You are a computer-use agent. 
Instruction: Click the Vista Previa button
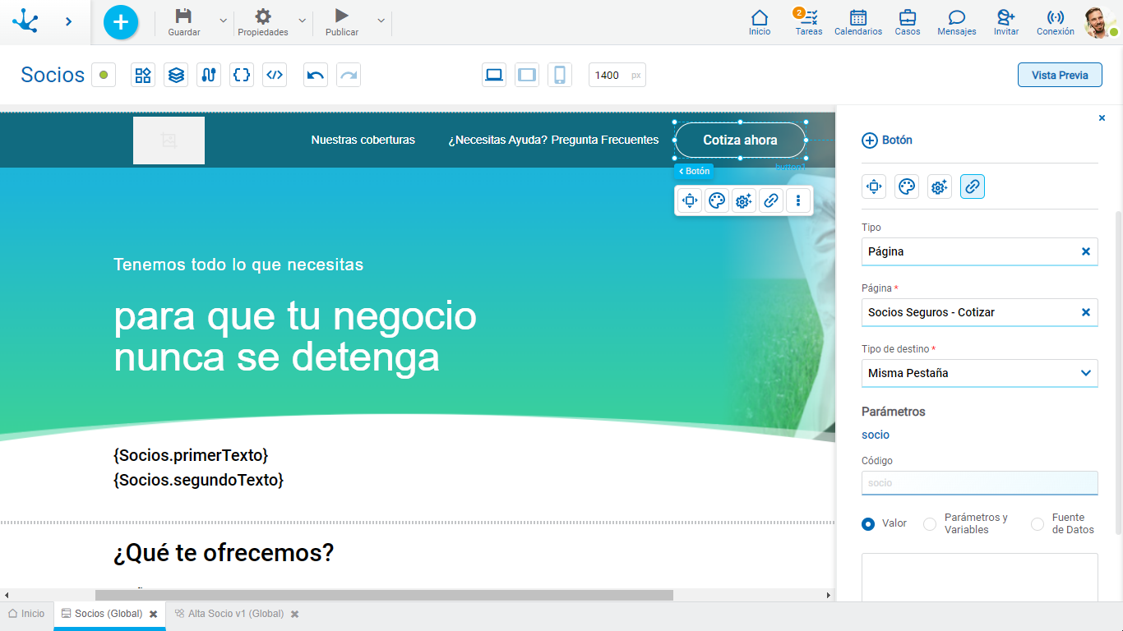point(1060,75)
